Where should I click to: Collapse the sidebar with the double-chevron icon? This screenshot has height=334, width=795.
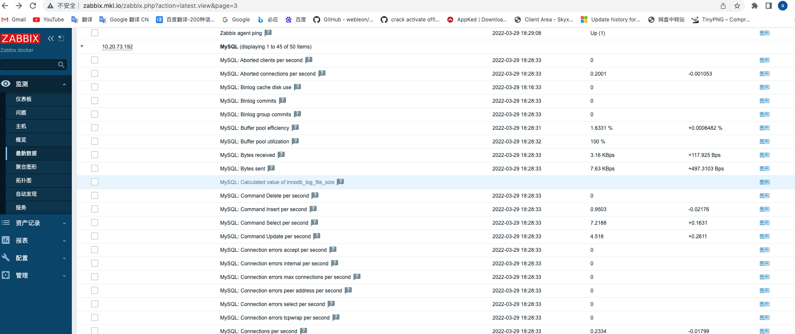(x=51, y=38)
